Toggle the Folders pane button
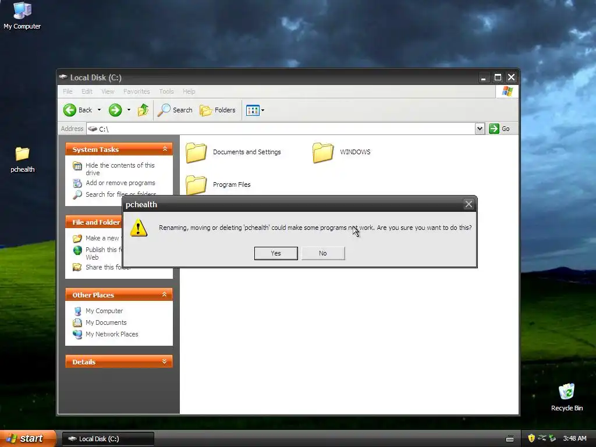The image size is (596, 447). tap(218, 110)
